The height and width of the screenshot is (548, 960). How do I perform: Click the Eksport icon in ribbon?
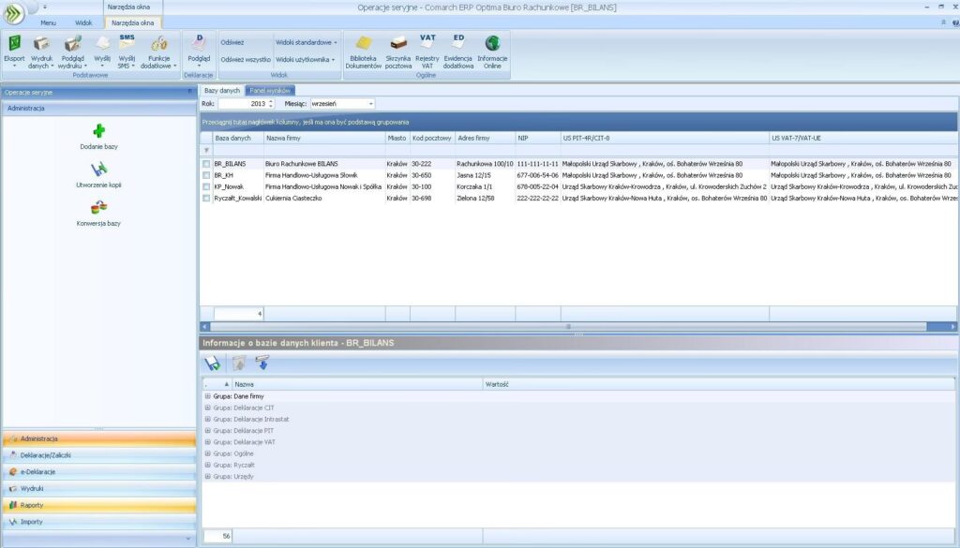tap(15, 45)
